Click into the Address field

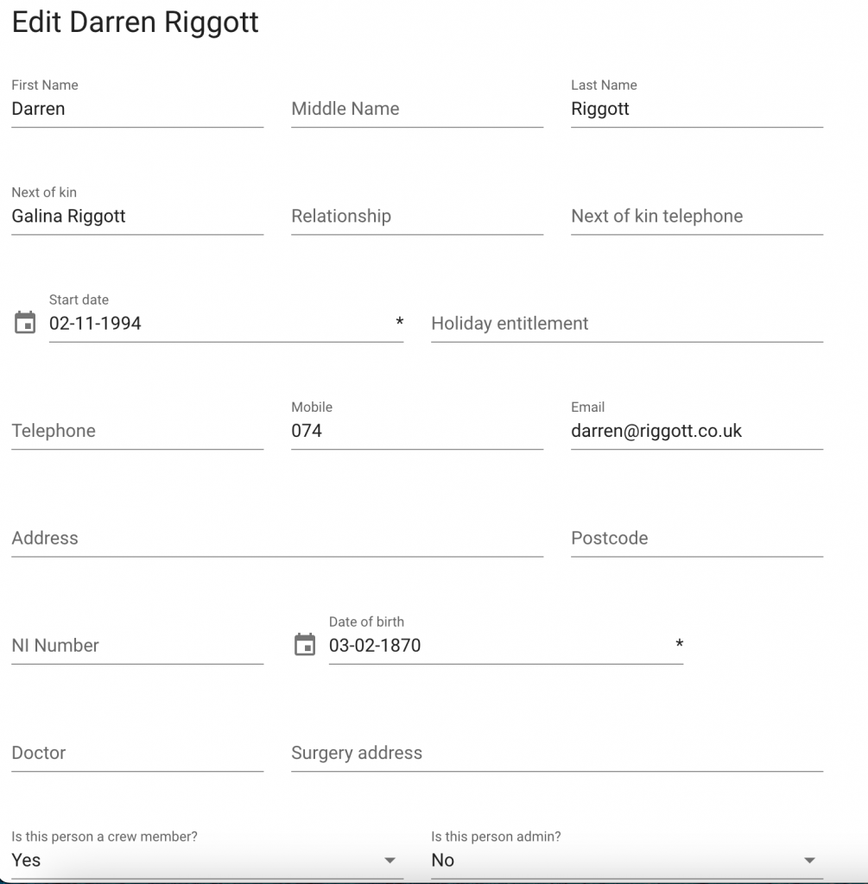(277, 539)
